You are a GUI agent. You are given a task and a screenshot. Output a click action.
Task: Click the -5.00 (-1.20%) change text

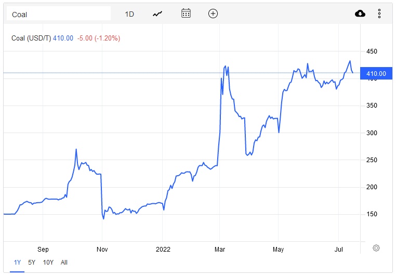(x=98, y=38)
